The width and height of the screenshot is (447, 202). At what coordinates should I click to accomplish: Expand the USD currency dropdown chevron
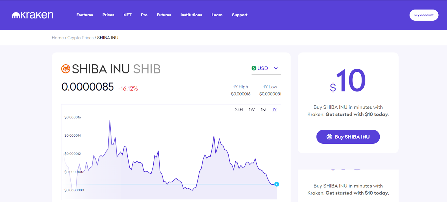coord(276,68)
